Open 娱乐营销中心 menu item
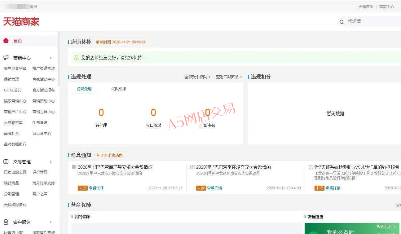The image size is (401, 234). 15,101
